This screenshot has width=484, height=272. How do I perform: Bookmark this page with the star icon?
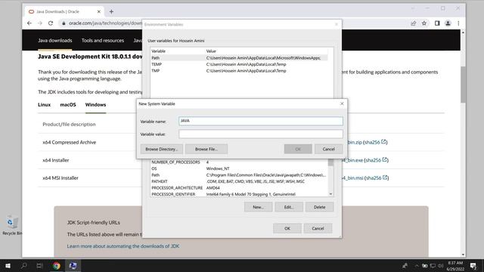[x=424, y=23]
